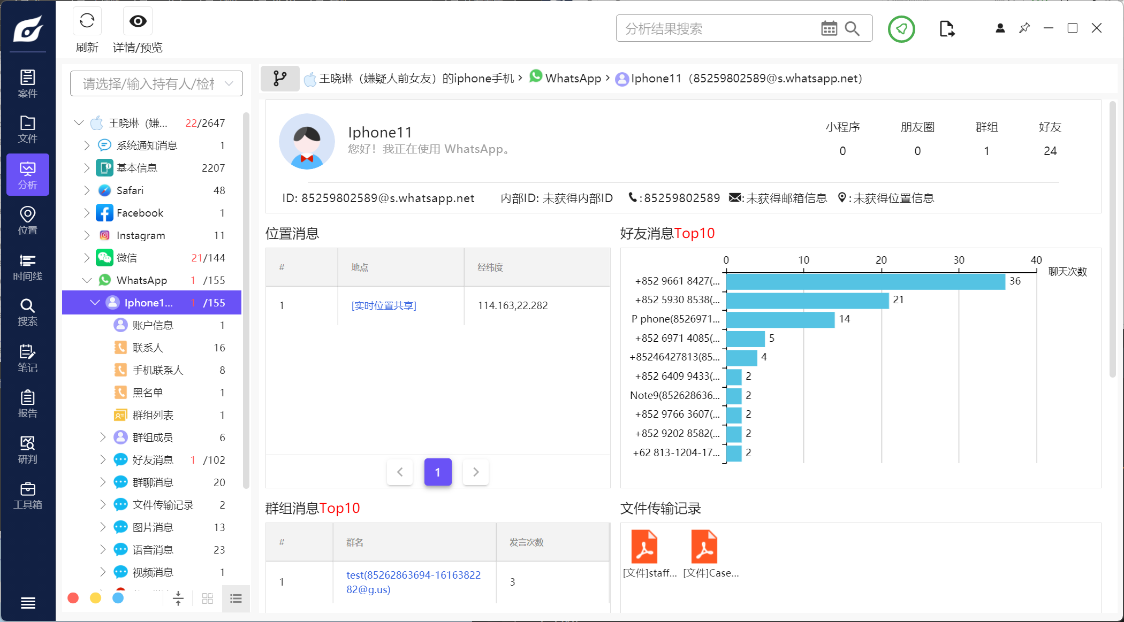Click the next page arrow button
The image size is (1124, 622).
click(475, 472)
